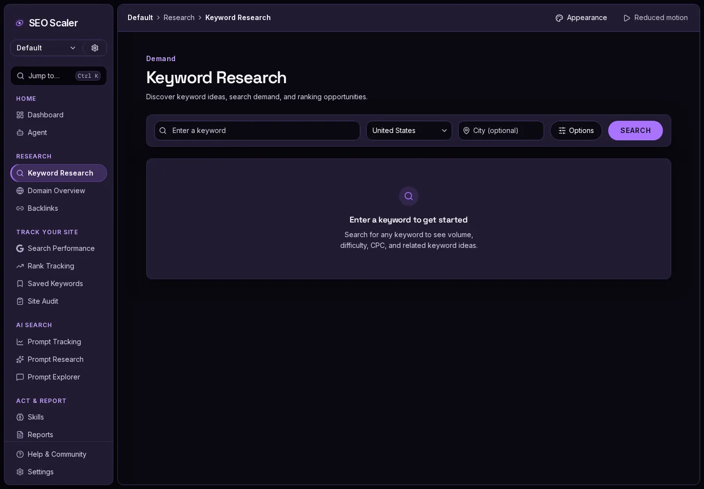Open workspace settings gear beside Default
Image resolution: width=704 pixels, height=489 pixels.
pyautogui.click(x=95, y=48)
